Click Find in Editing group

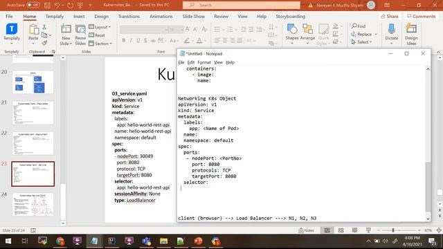pos(359,26)
